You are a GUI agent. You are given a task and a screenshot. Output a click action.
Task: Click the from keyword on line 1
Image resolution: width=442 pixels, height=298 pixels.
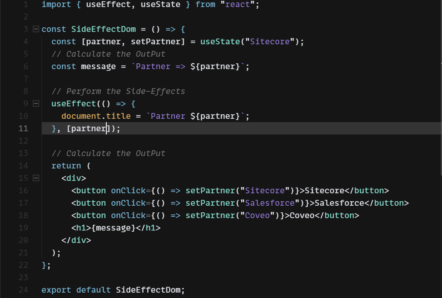pos(205,4)
